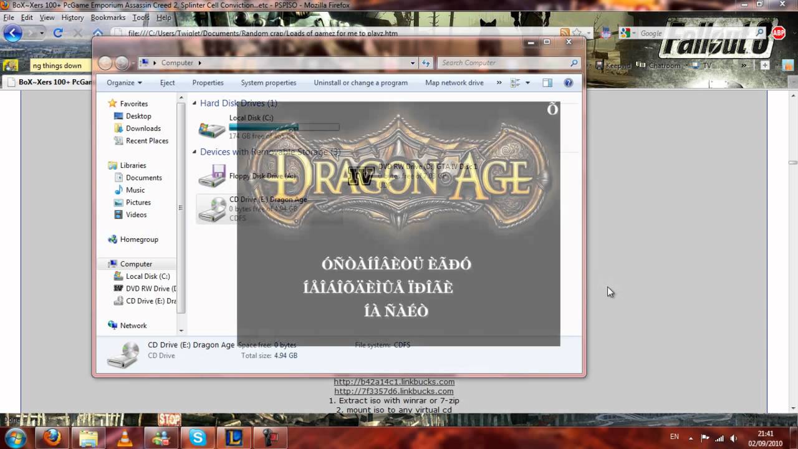Open Help menu in Firefox
Viewport: 798px width, 449px height.
(x=164, y=17)
